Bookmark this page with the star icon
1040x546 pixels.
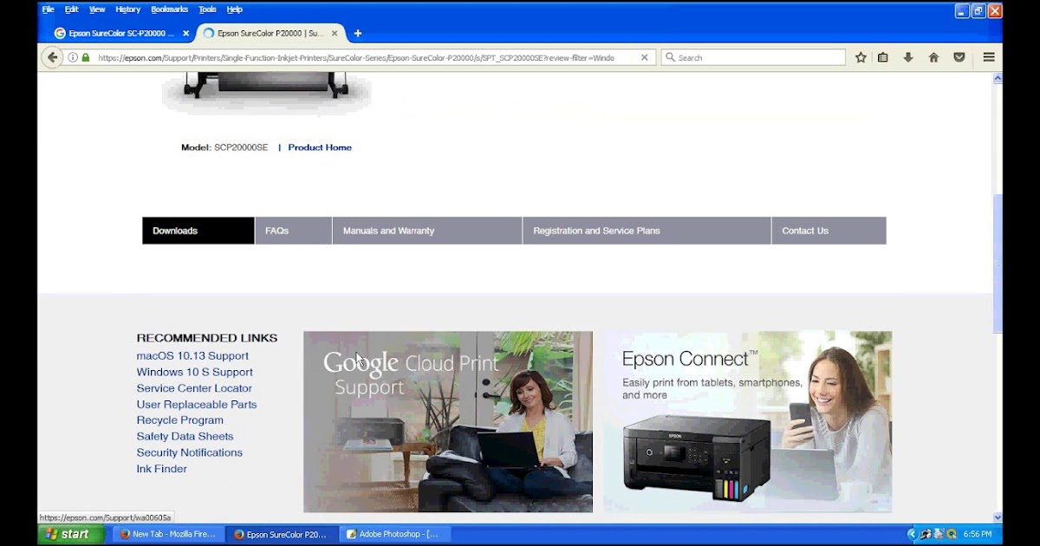(861, 57)
